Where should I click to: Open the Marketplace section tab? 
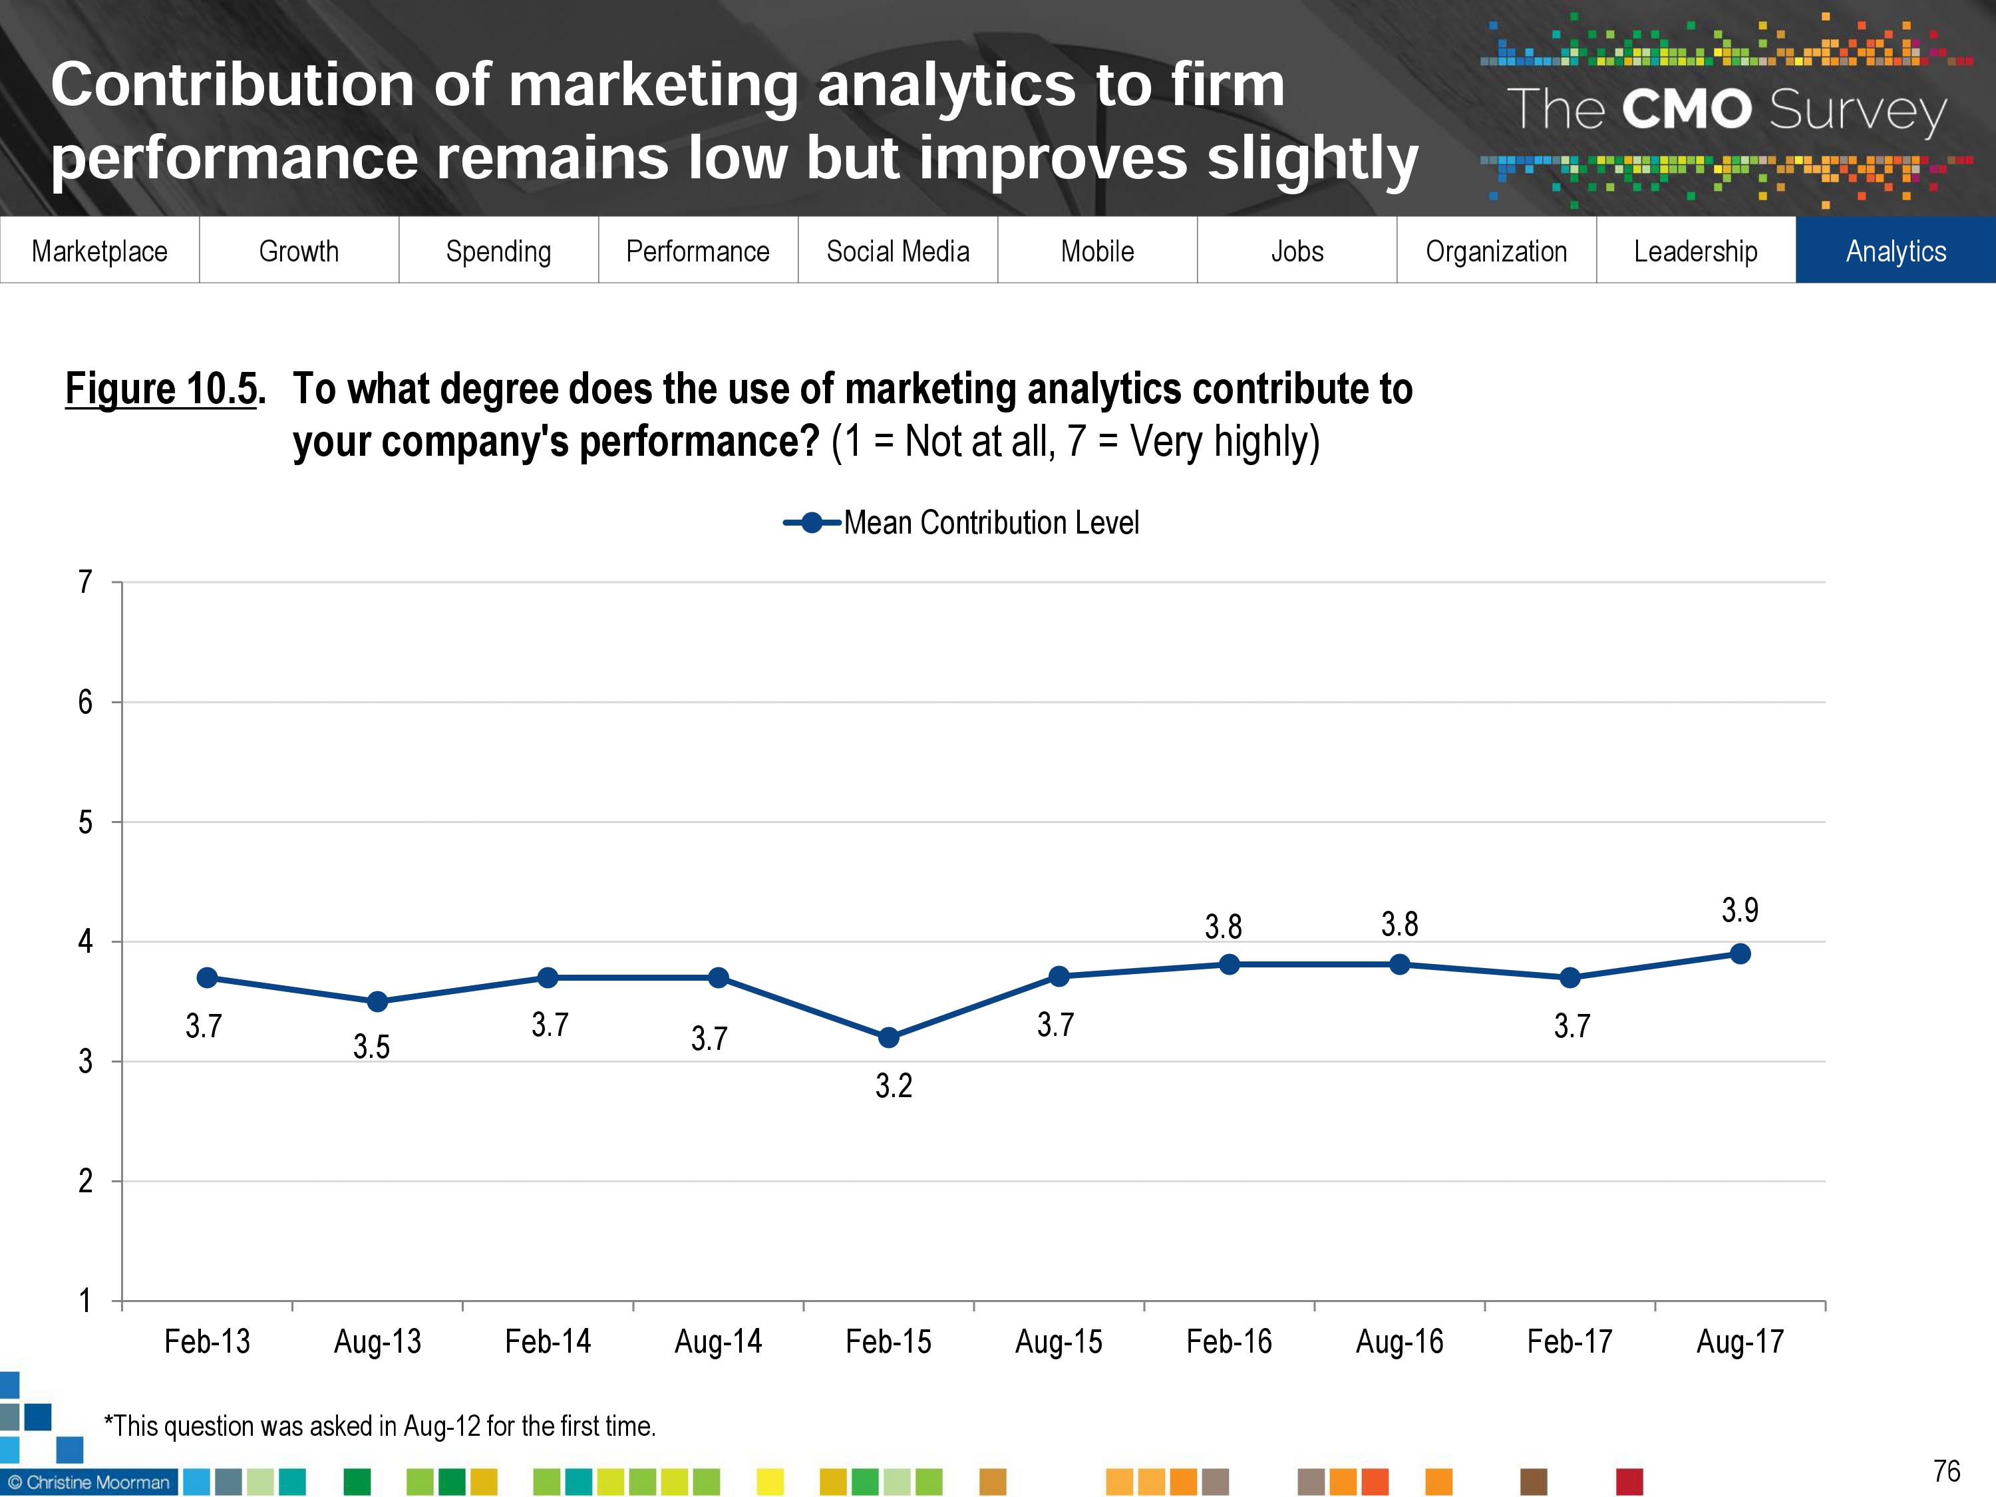tap(99, 251)
